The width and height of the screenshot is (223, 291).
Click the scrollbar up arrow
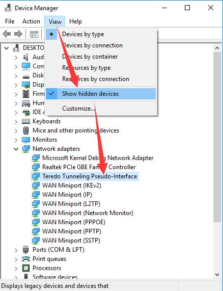(217, 48)
